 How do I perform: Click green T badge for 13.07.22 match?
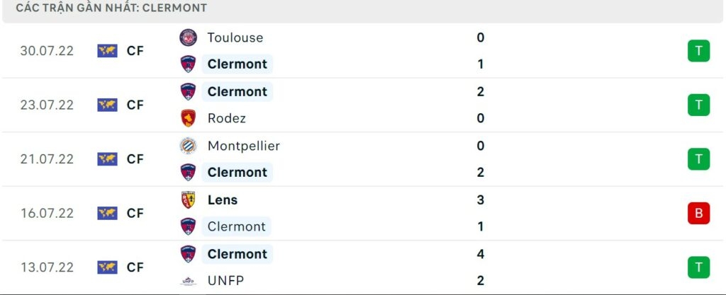tap(698, 267)
